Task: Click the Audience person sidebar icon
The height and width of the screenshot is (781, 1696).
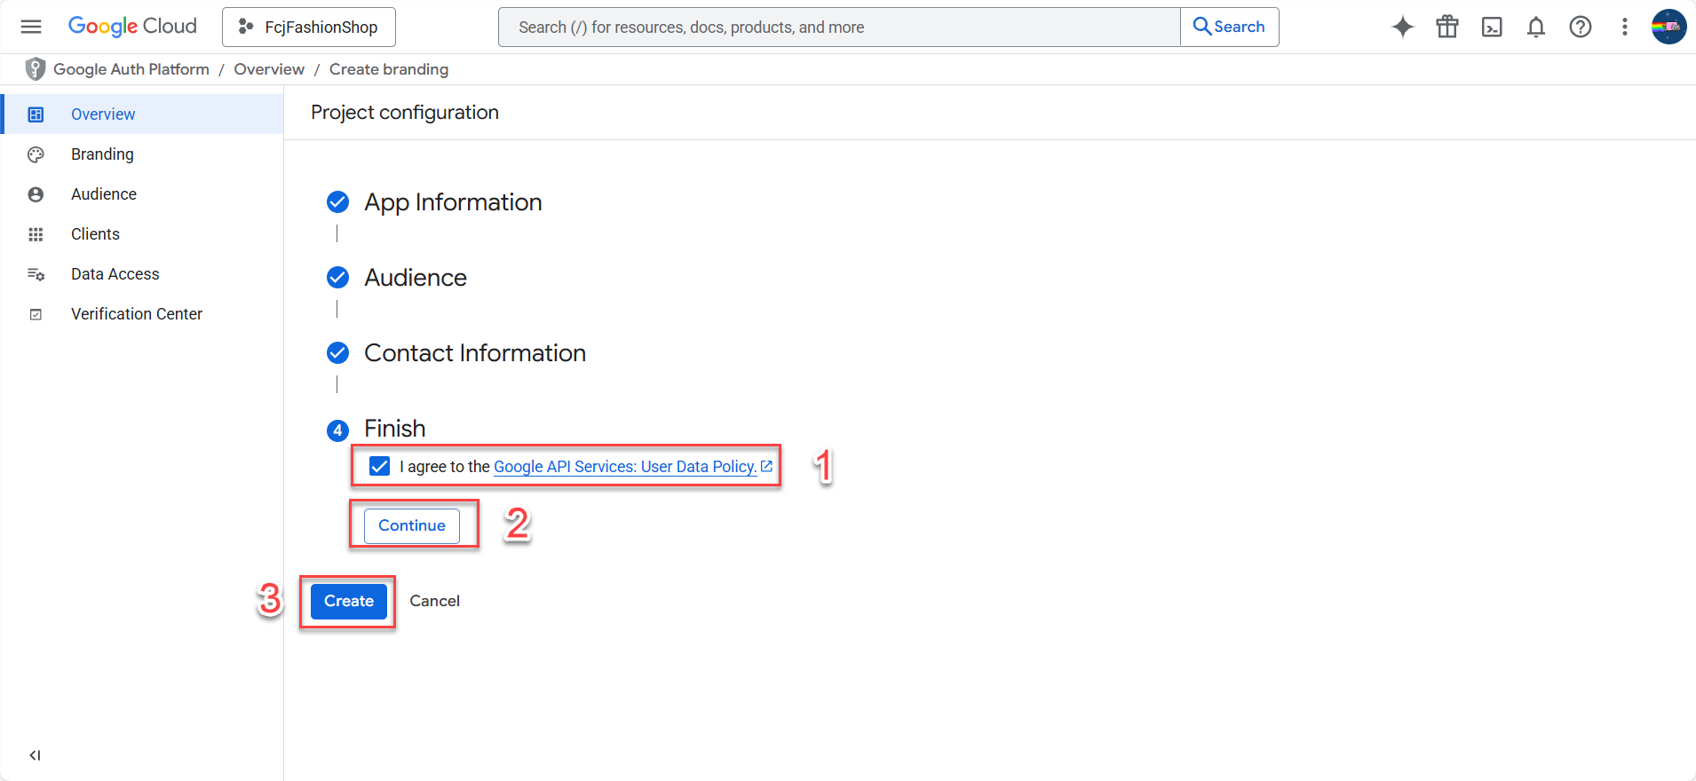Action: [36, 194]
